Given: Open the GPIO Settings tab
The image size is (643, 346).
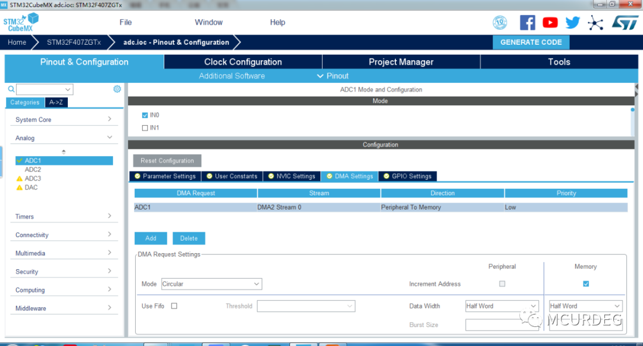Looking at the screenshot, I should [x=407, y=176].
